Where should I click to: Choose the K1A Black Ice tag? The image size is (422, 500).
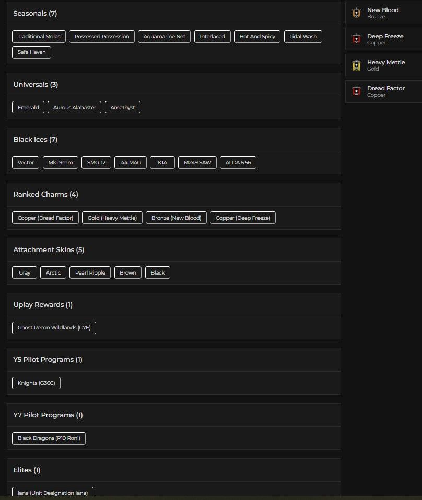162,163
